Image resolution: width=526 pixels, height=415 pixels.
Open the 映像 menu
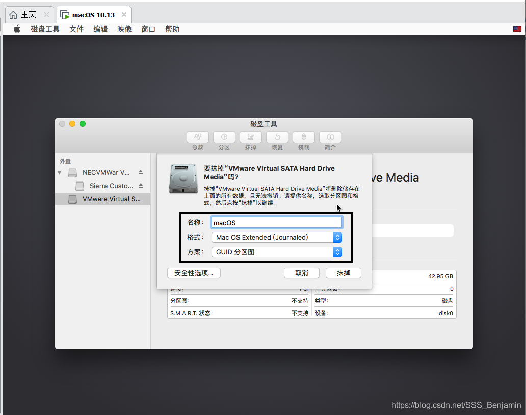[x=124, y=29]
